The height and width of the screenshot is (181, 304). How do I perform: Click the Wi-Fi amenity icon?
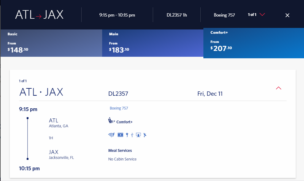(x=111, y=135)
